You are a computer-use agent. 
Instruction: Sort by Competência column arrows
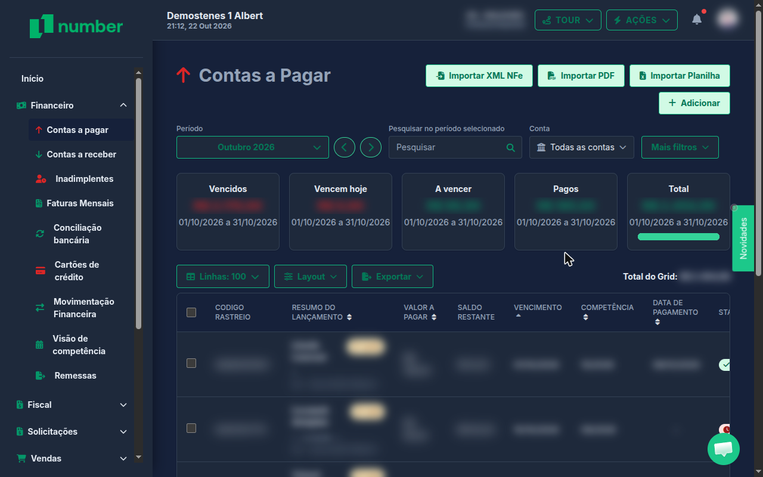coord(586,317)
